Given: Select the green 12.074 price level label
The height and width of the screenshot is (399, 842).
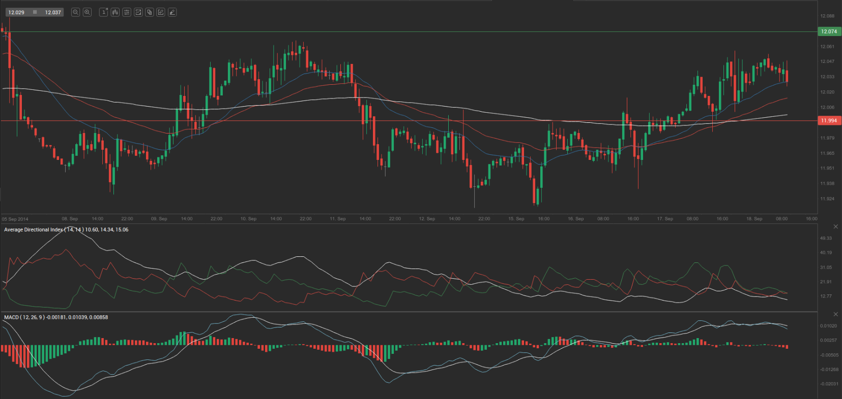Looking at the screenshot, I should (x=829, y=31).
